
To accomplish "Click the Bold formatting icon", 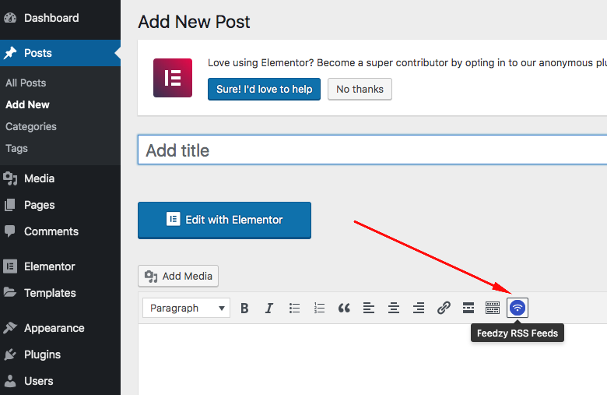I will click(x=244, y=309).
